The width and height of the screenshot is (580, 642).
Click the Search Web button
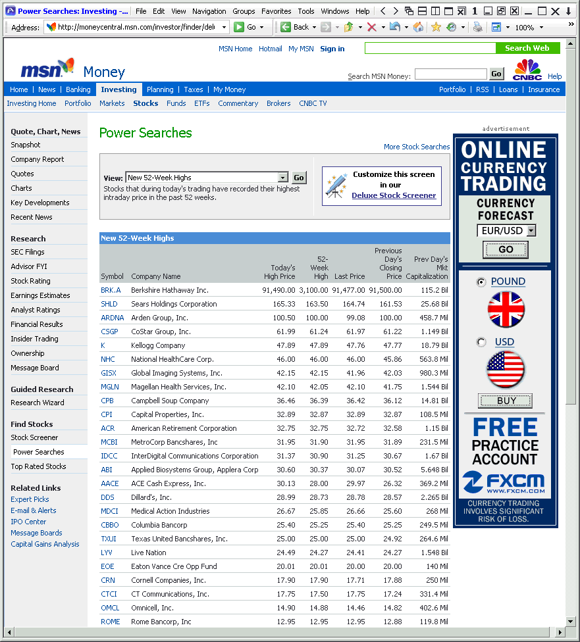click(x=527, y=48)
